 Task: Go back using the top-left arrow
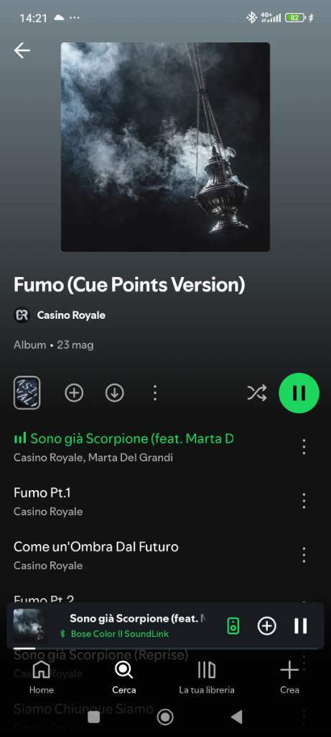pos(22,50)
